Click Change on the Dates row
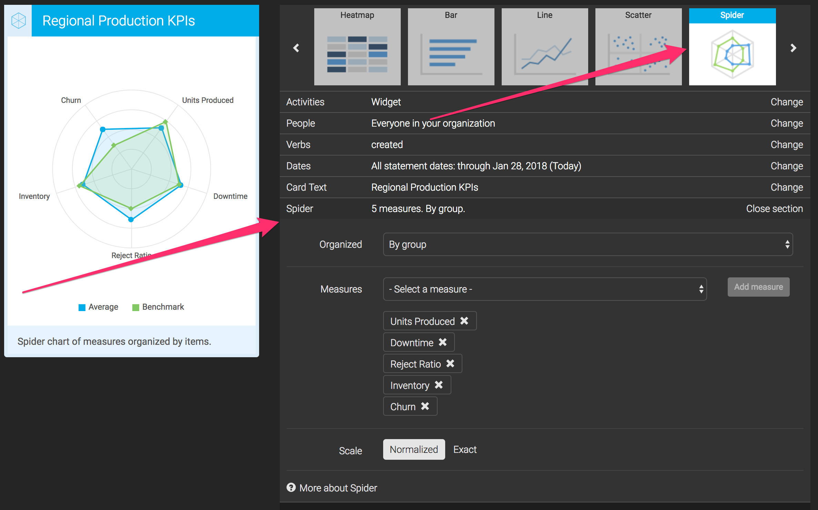818x510 pixels. [x=787, y=166]
